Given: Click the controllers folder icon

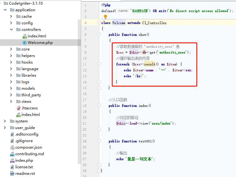Looking at the screenshot, I should click(18, 30).
